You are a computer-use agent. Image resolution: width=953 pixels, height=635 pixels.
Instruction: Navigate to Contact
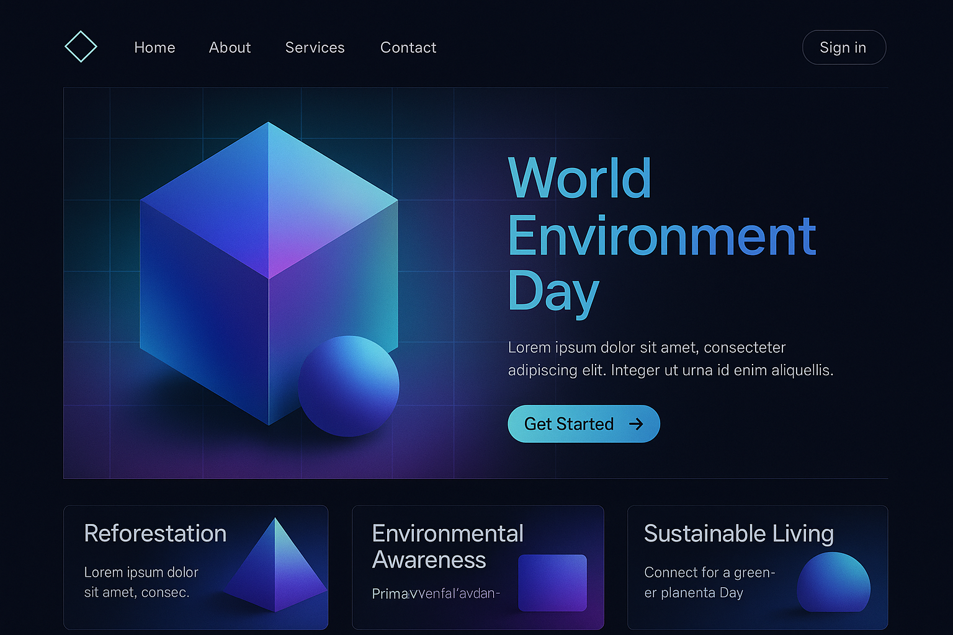tap(408, 48)
